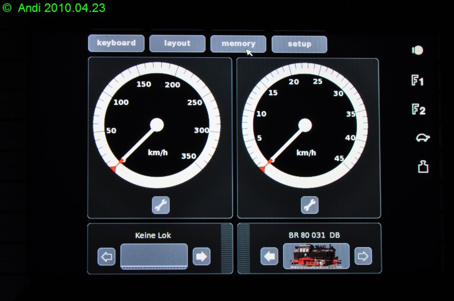Switch to the layout tab
454x301 pixels.
point(177,44)
